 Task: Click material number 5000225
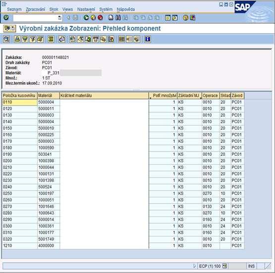pyautogui.click(x=46, y=135)
